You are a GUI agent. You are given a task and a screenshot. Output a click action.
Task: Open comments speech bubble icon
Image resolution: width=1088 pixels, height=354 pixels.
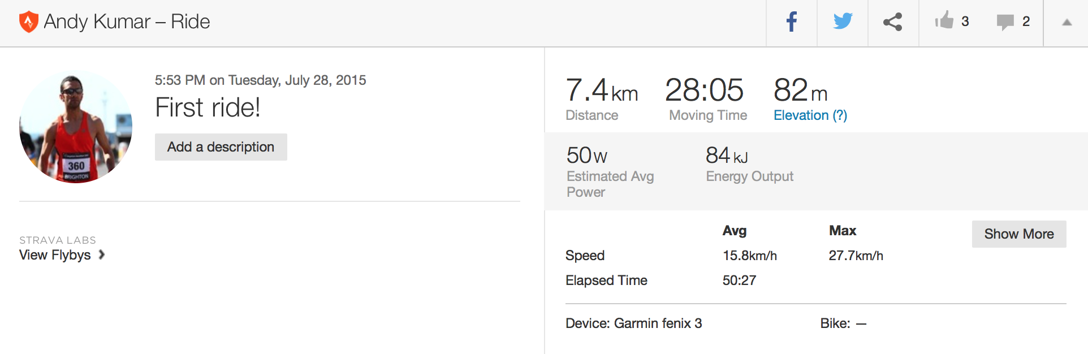[1005, 22]
